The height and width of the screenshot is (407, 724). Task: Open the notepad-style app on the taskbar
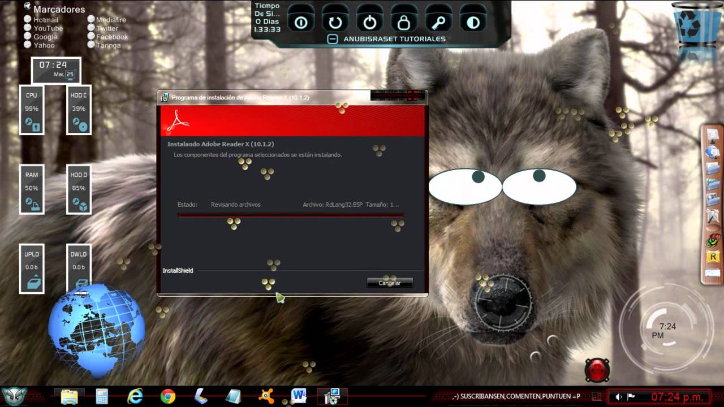233,396
